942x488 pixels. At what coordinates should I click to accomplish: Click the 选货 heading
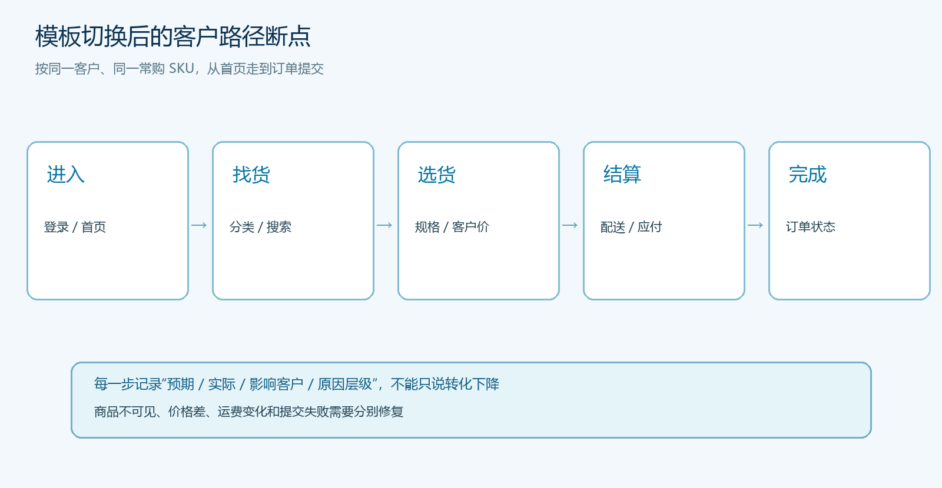[x=436, y=175]
